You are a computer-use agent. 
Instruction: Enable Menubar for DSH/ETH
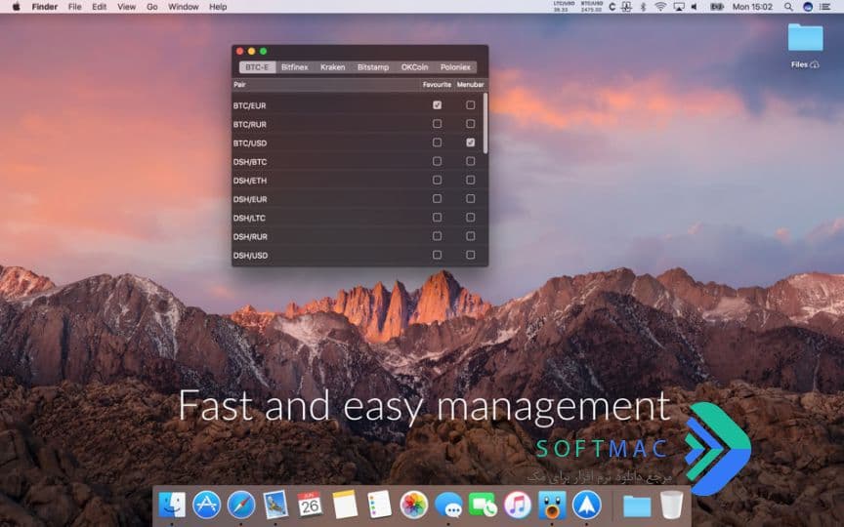[x=471, y=180]
